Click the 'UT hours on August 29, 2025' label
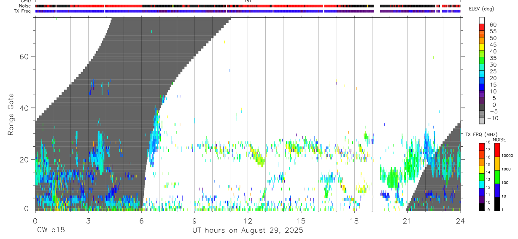518x239 pixels. coord(248,231)
